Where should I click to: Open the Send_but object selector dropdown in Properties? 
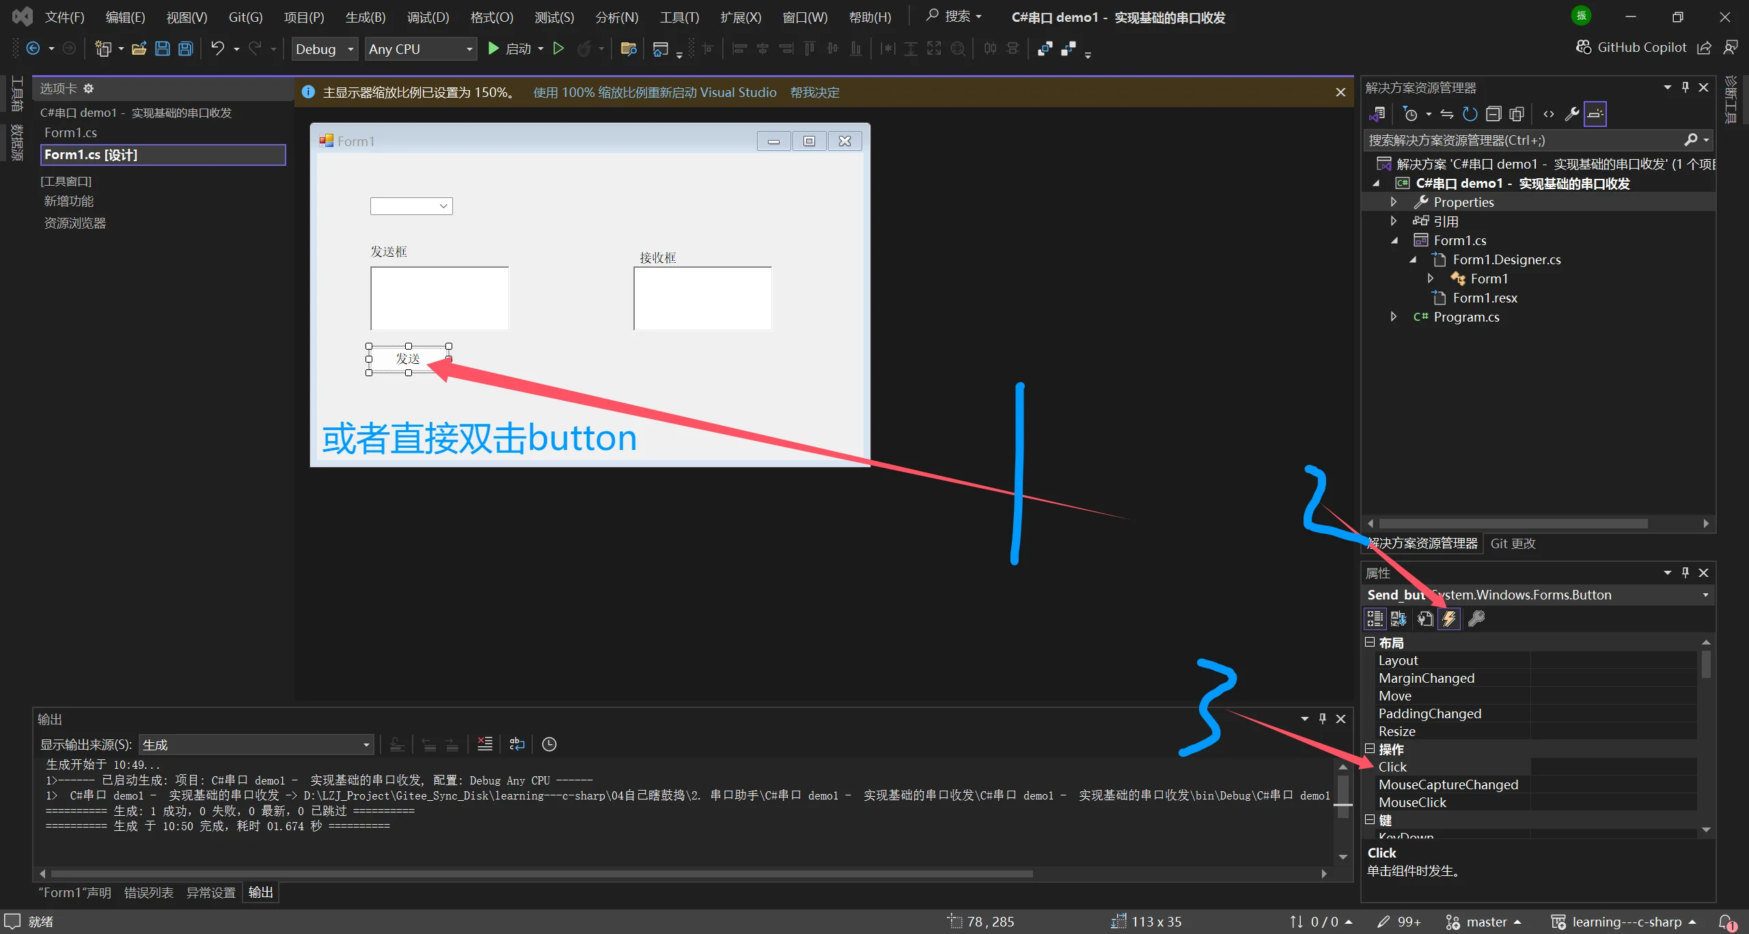click(1706, 595)
